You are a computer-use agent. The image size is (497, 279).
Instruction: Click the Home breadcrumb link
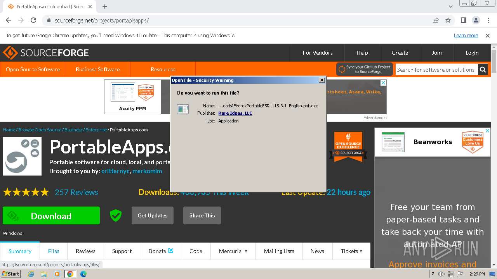click(x=9, y=130)
